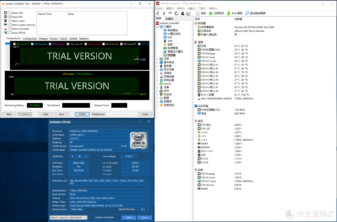This screenshot has height=222, width=337.
Task: Switch to the Voltages tab
Action: (43, 39)
